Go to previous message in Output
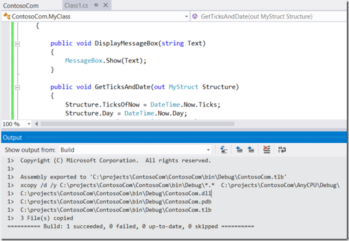This screenshot has height=241, width=349. [238, 150]
